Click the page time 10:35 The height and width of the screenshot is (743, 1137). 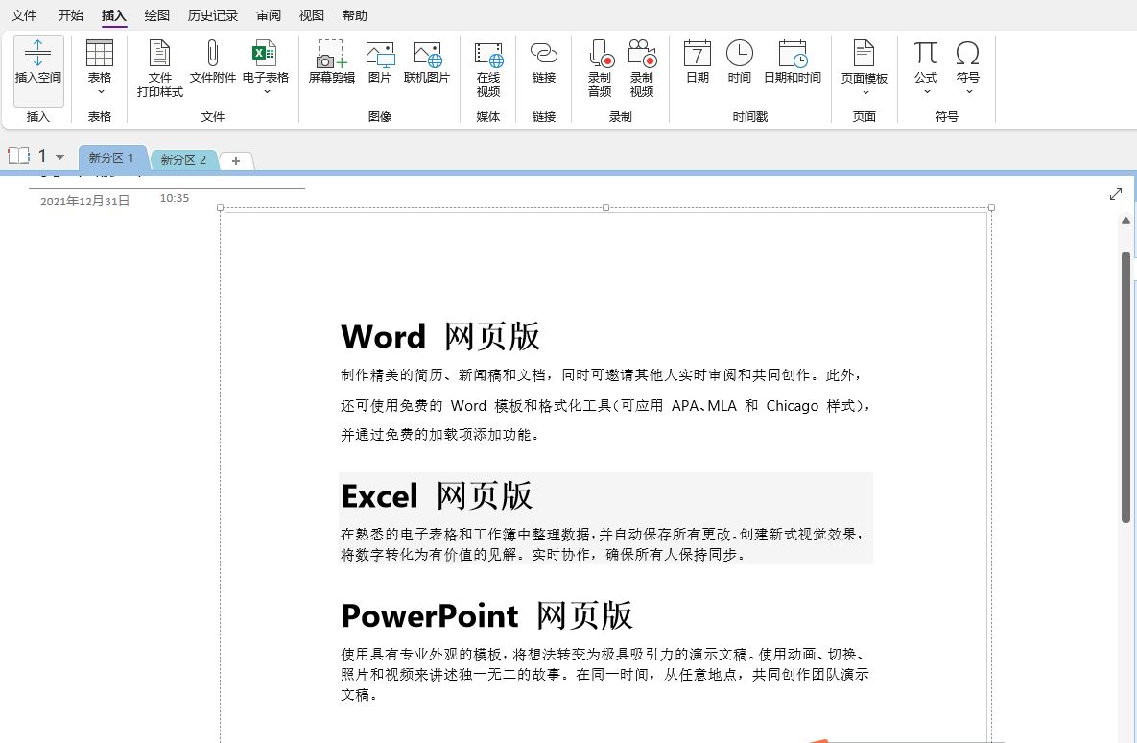click(174, 198)
